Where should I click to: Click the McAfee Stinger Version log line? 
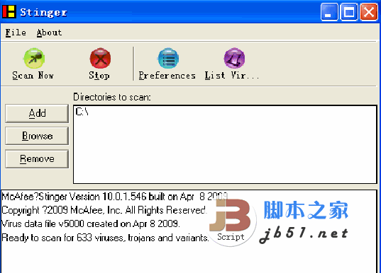115,197
